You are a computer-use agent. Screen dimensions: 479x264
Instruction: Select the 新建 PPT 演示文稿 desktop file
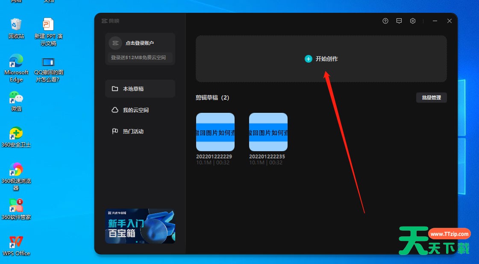click(x=48, y=32)
